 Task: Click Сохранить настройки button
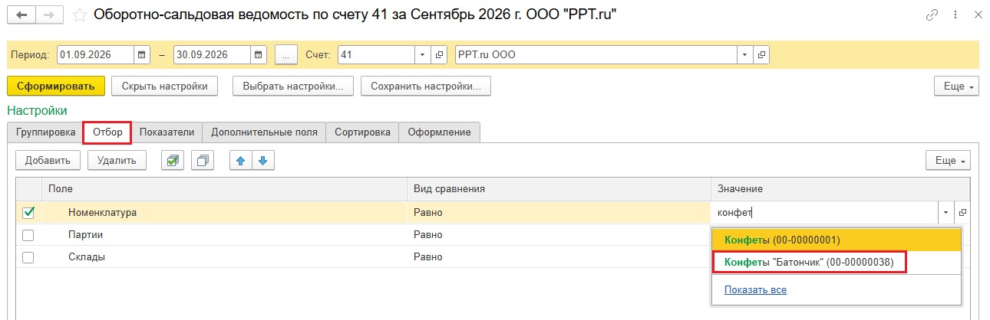[425, 86]
